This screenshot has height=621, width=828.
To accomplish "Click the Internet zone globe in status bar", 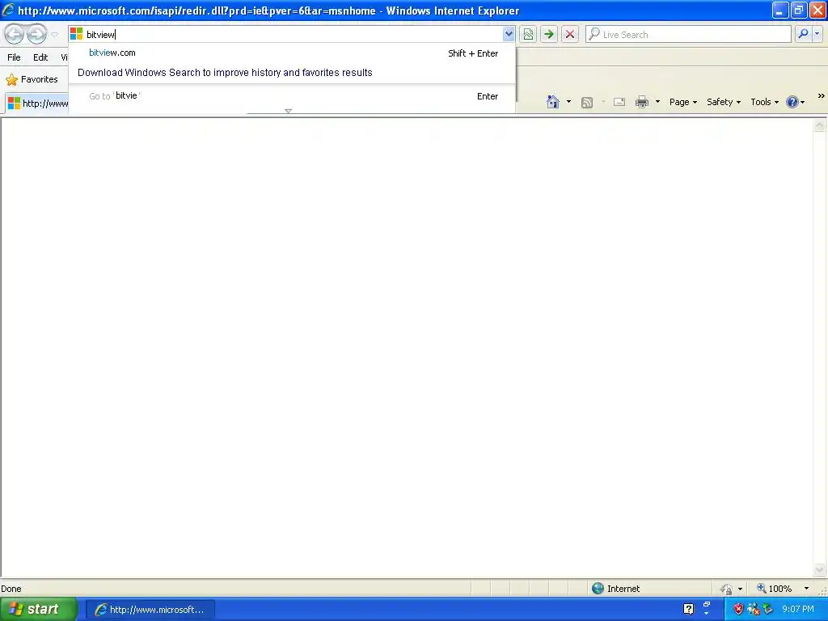I will pyautogui.click(x=598, y=589).
